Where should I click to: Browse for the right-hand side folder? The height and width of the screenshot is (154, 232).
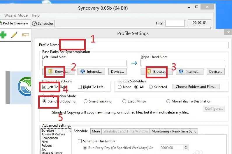coord(157,72)
